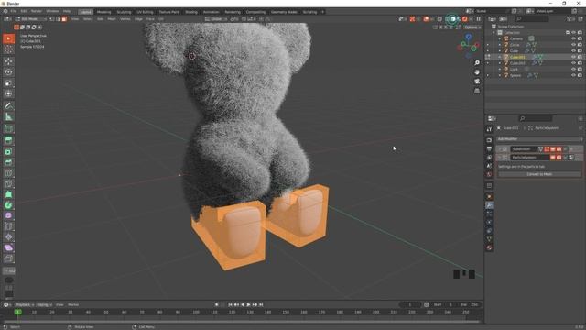Select the Rotate tool

coord(8,72)
